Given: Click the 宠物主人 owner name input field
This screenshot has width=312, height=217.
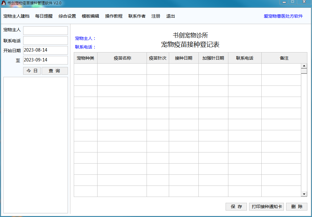Looking at the screenshot, I should [45, 30].
